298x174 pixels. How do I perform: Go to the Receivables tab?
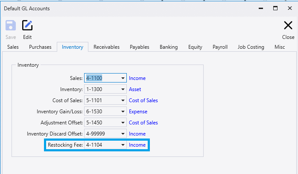coord(106,47)
